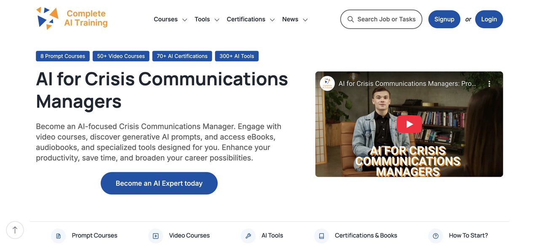Click the Prompt Courses document icon
The image size is (539, 245).
tap(59, 236)
